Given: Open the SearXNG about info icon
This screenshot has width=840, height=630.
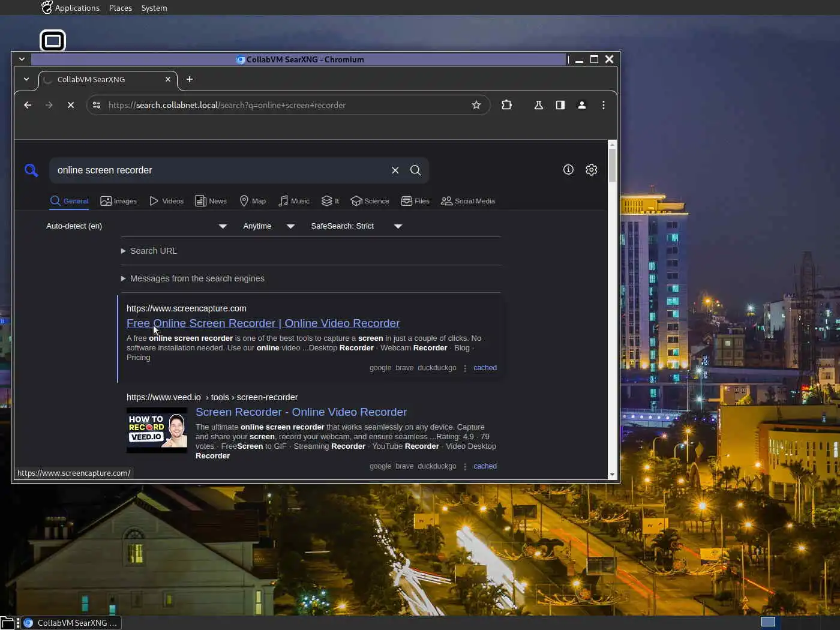Looking at the screenshot, I should [568, 170].
